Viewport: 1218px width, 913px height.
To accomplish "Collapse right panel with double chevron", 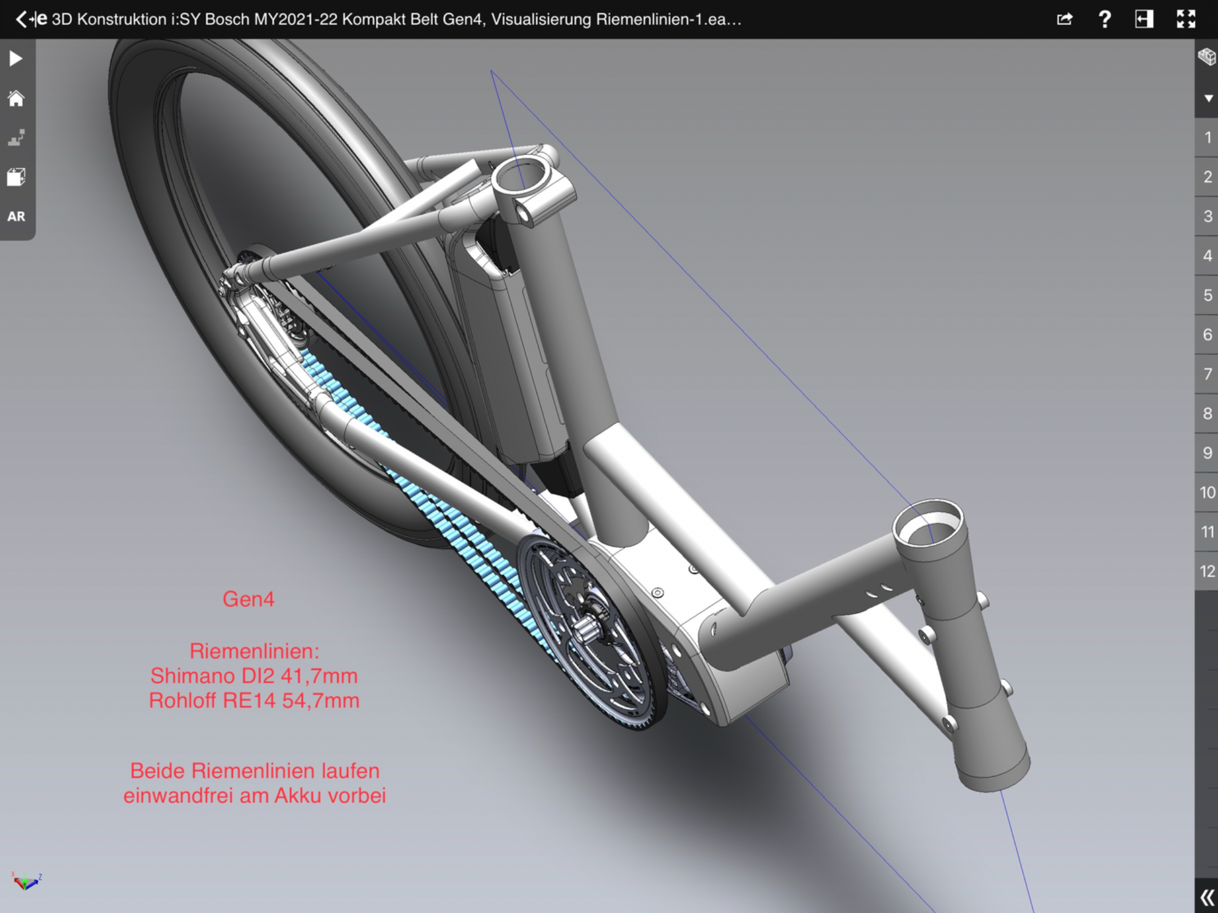I will tap(1206, 897).
